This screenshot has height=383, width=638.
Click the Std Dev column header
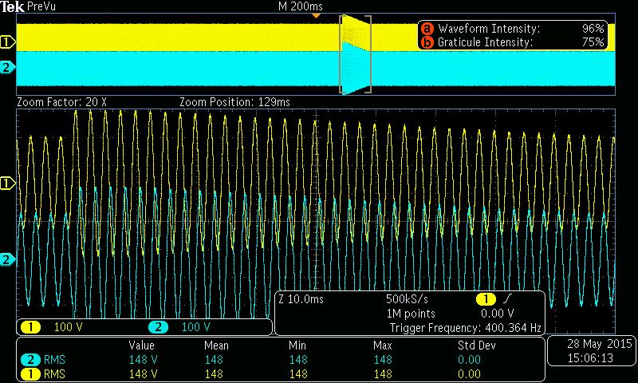476,345
